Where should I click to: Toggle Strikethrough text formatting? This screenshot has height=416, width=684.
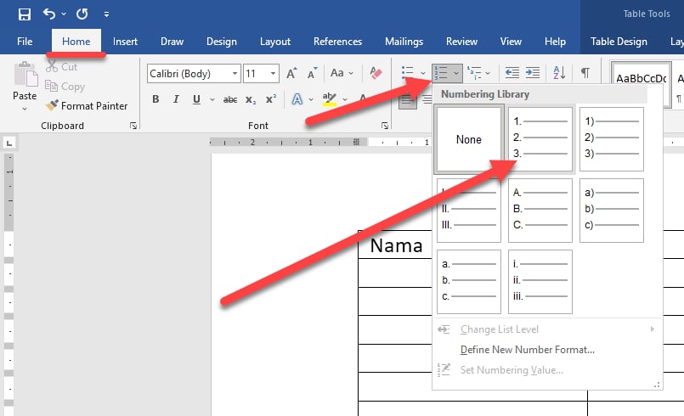click(229, 99)
